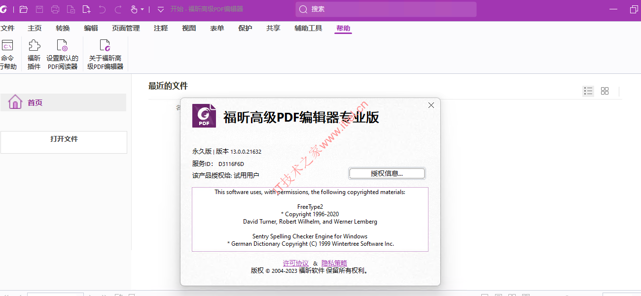Select the Print toolbar icon
The height and width of the screenshot is (296, 641).
click(x=55, y=9)
